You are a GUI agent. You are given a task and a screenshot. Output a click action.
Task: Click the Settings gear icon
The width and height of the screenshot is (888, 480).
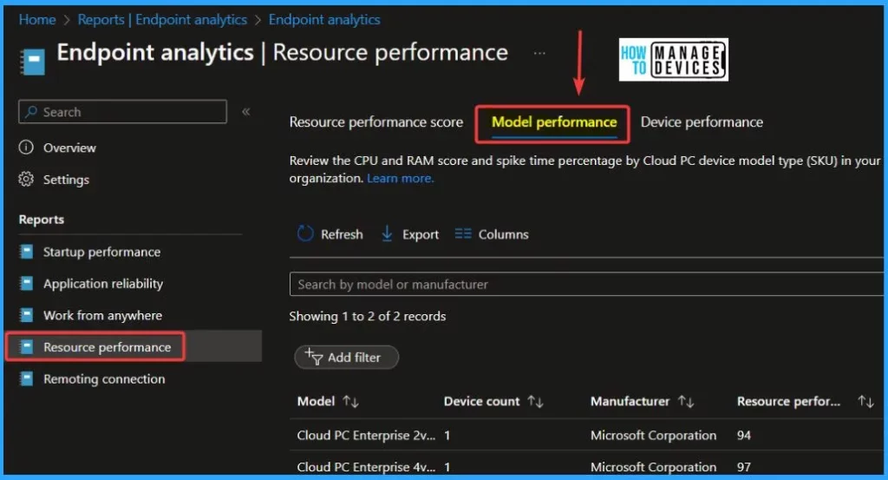coord(26,179)
